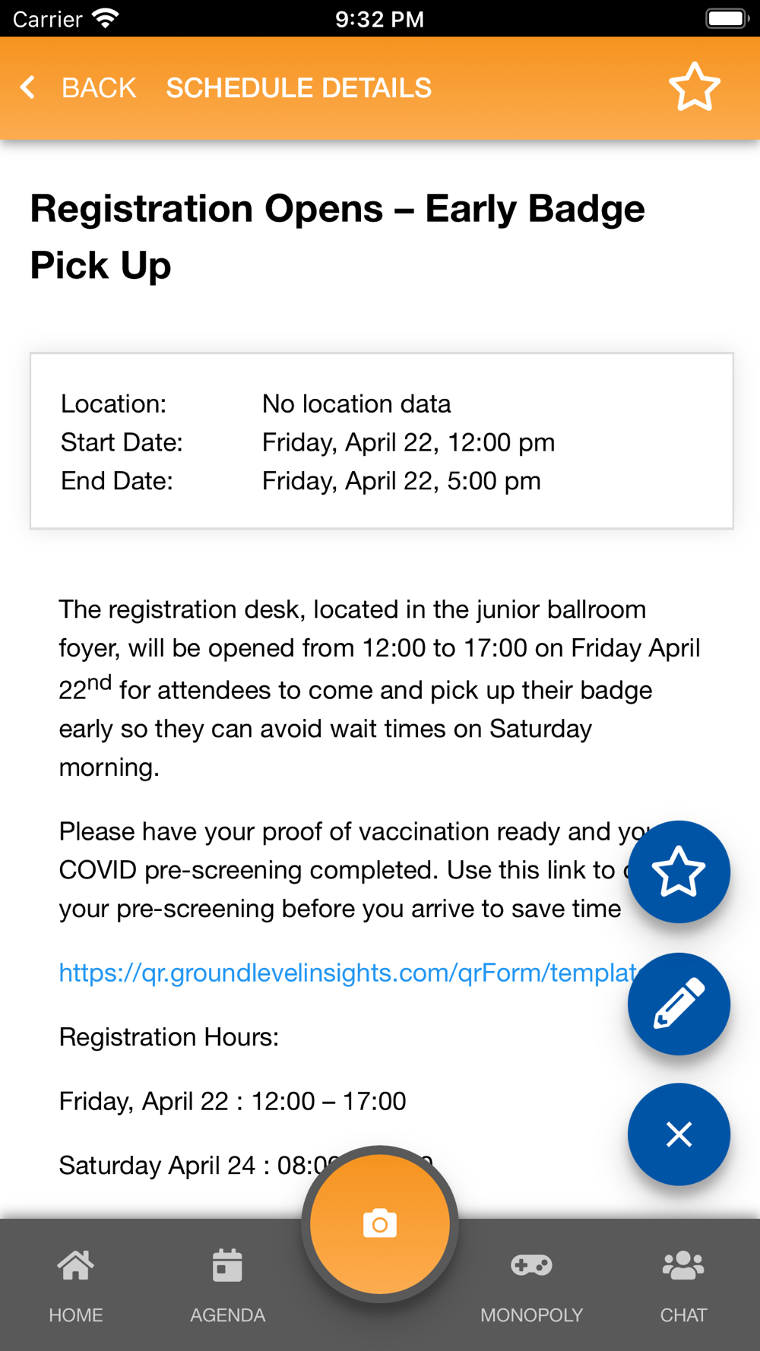Tap the SCHEDULE DETAILS header title
This screenshot has width=760, height=1351.
tap(299, 88)
